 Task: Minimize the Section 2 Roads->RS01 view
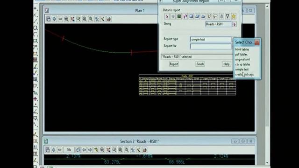[x=235, y=141]
